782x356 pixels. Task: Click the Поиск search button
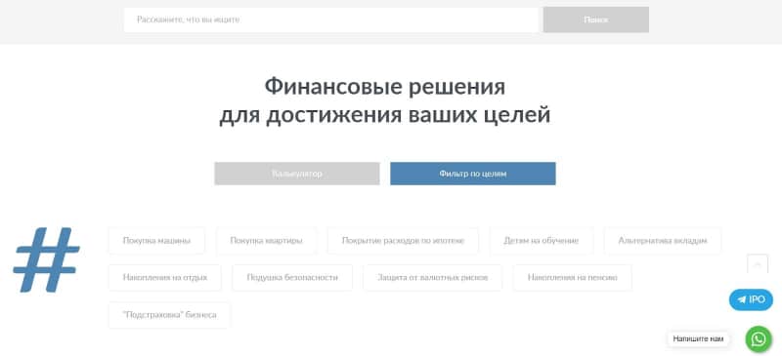click(596, 20)
